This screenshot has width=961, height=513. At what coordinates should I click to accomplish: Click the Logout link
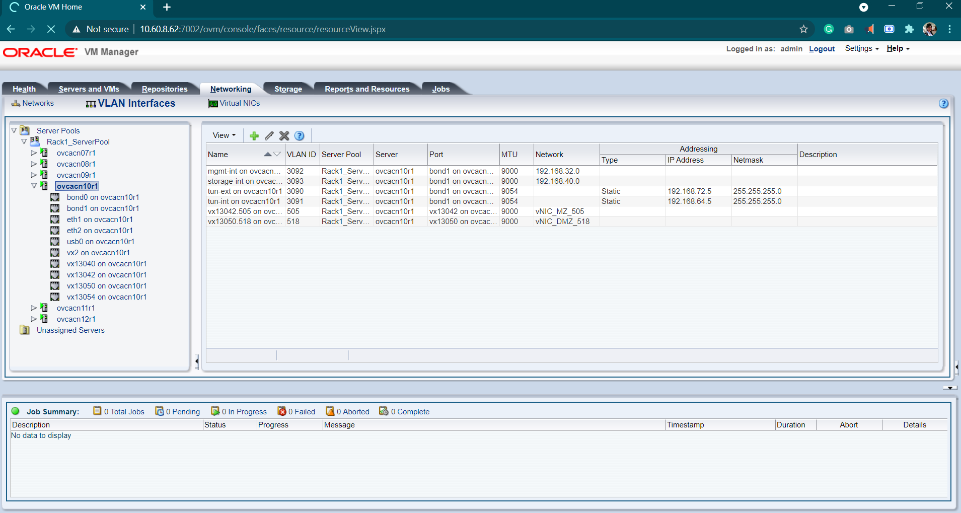[822, 49]
